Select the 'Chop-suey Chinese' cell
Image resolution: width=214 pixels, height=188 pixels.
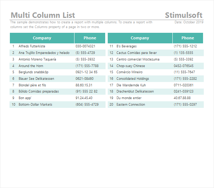point(131,66)
